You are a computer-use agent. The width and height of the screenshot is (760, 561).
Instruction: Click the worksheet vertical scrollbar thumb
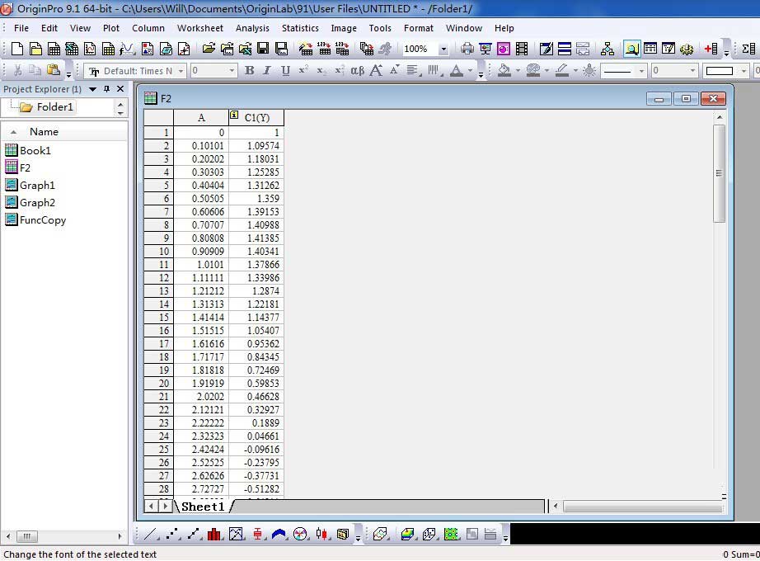720,173
